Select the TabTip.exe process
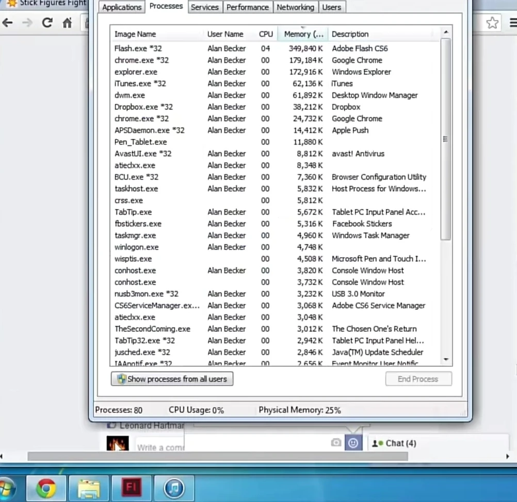The image size is (517, 502). tap(276, 212)
